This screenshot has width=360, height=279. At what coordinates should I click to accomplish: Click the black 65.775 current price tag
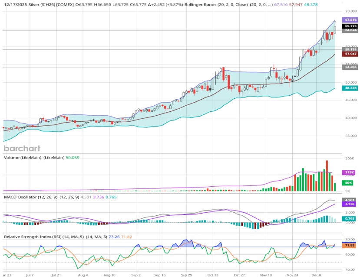coord(350,26)
